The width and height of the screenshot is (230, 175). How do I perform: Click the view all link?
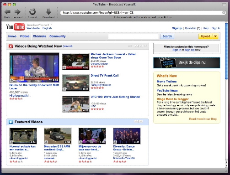pos(68,46)
